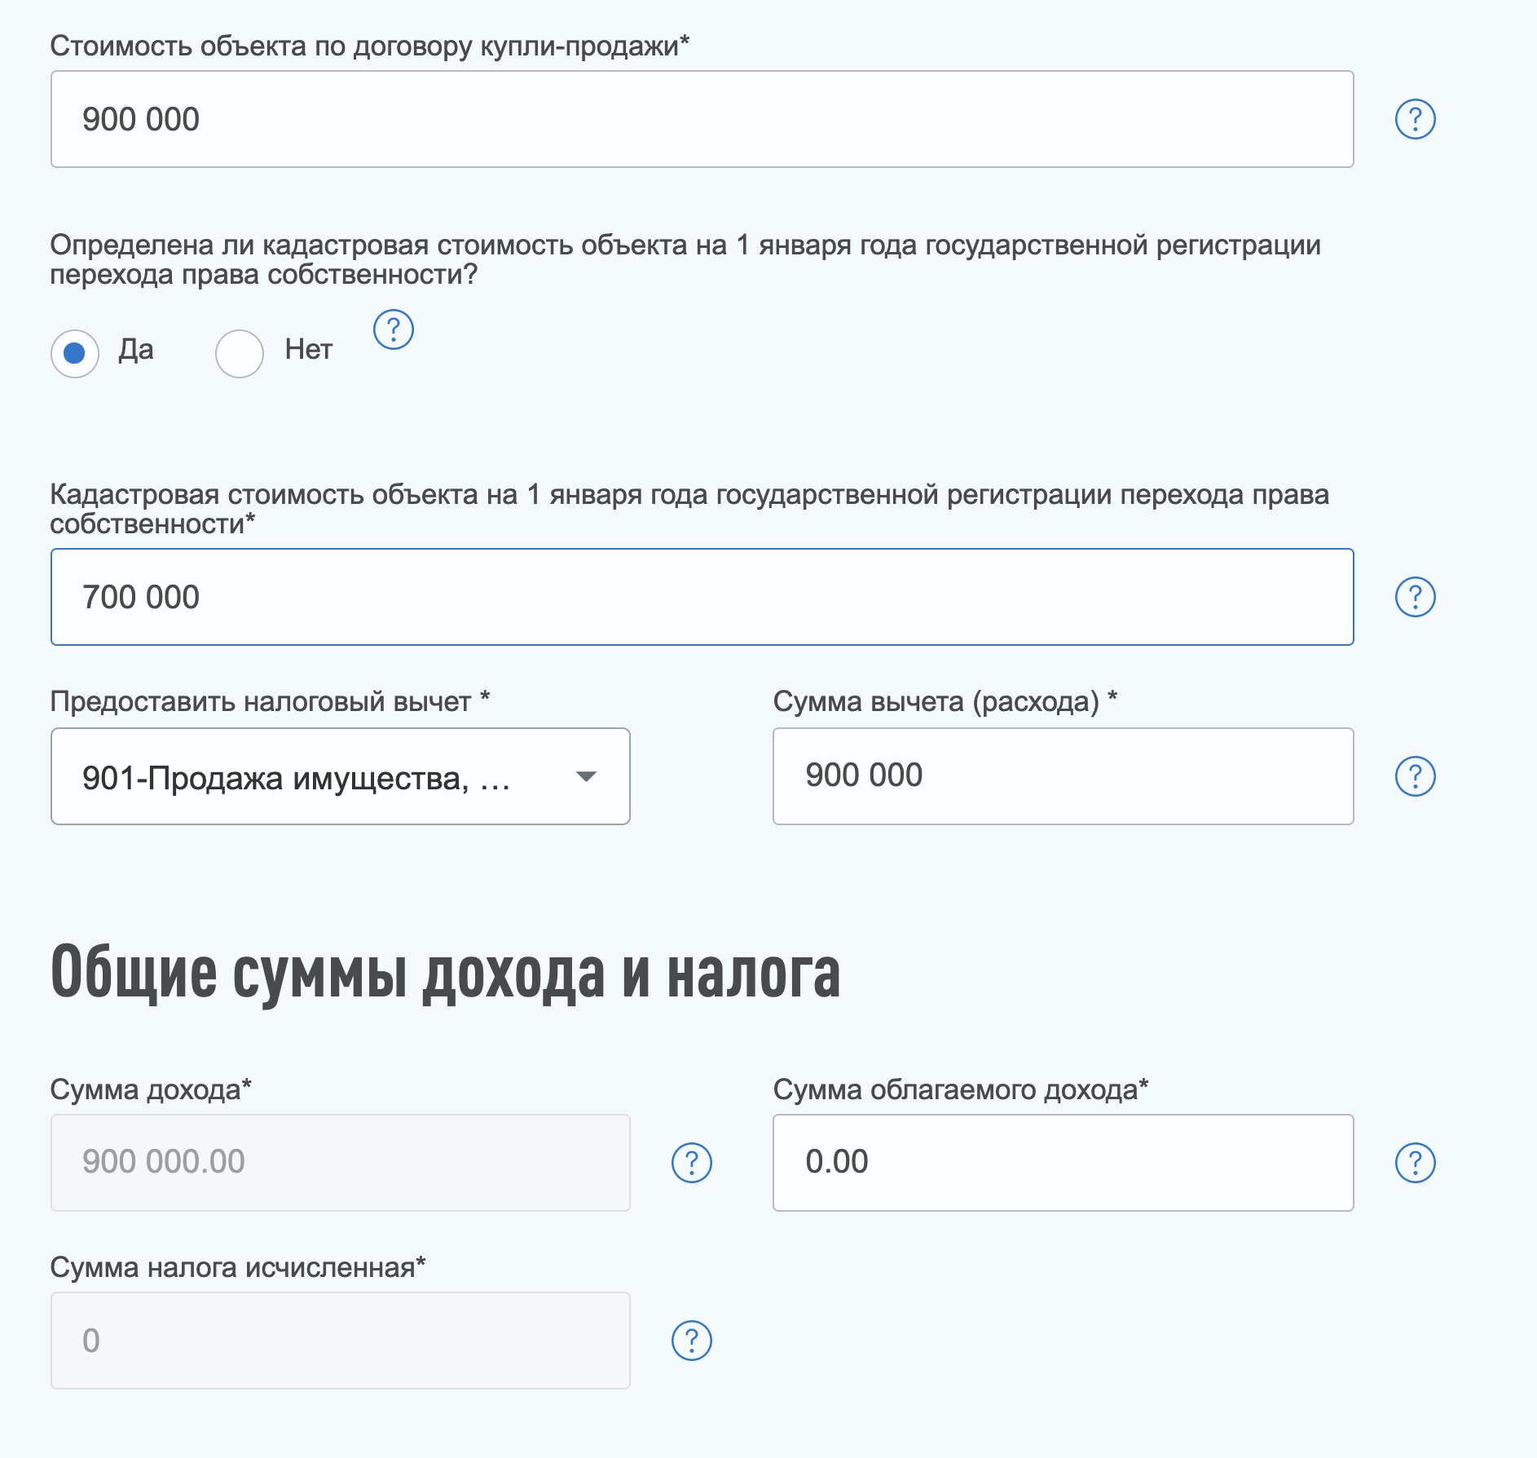Click the Сумма вычета (расхода) input
Image resolution: width=1537 pixels, height=1458 pixels.
pyautogui.click(x=1064, y=776)
